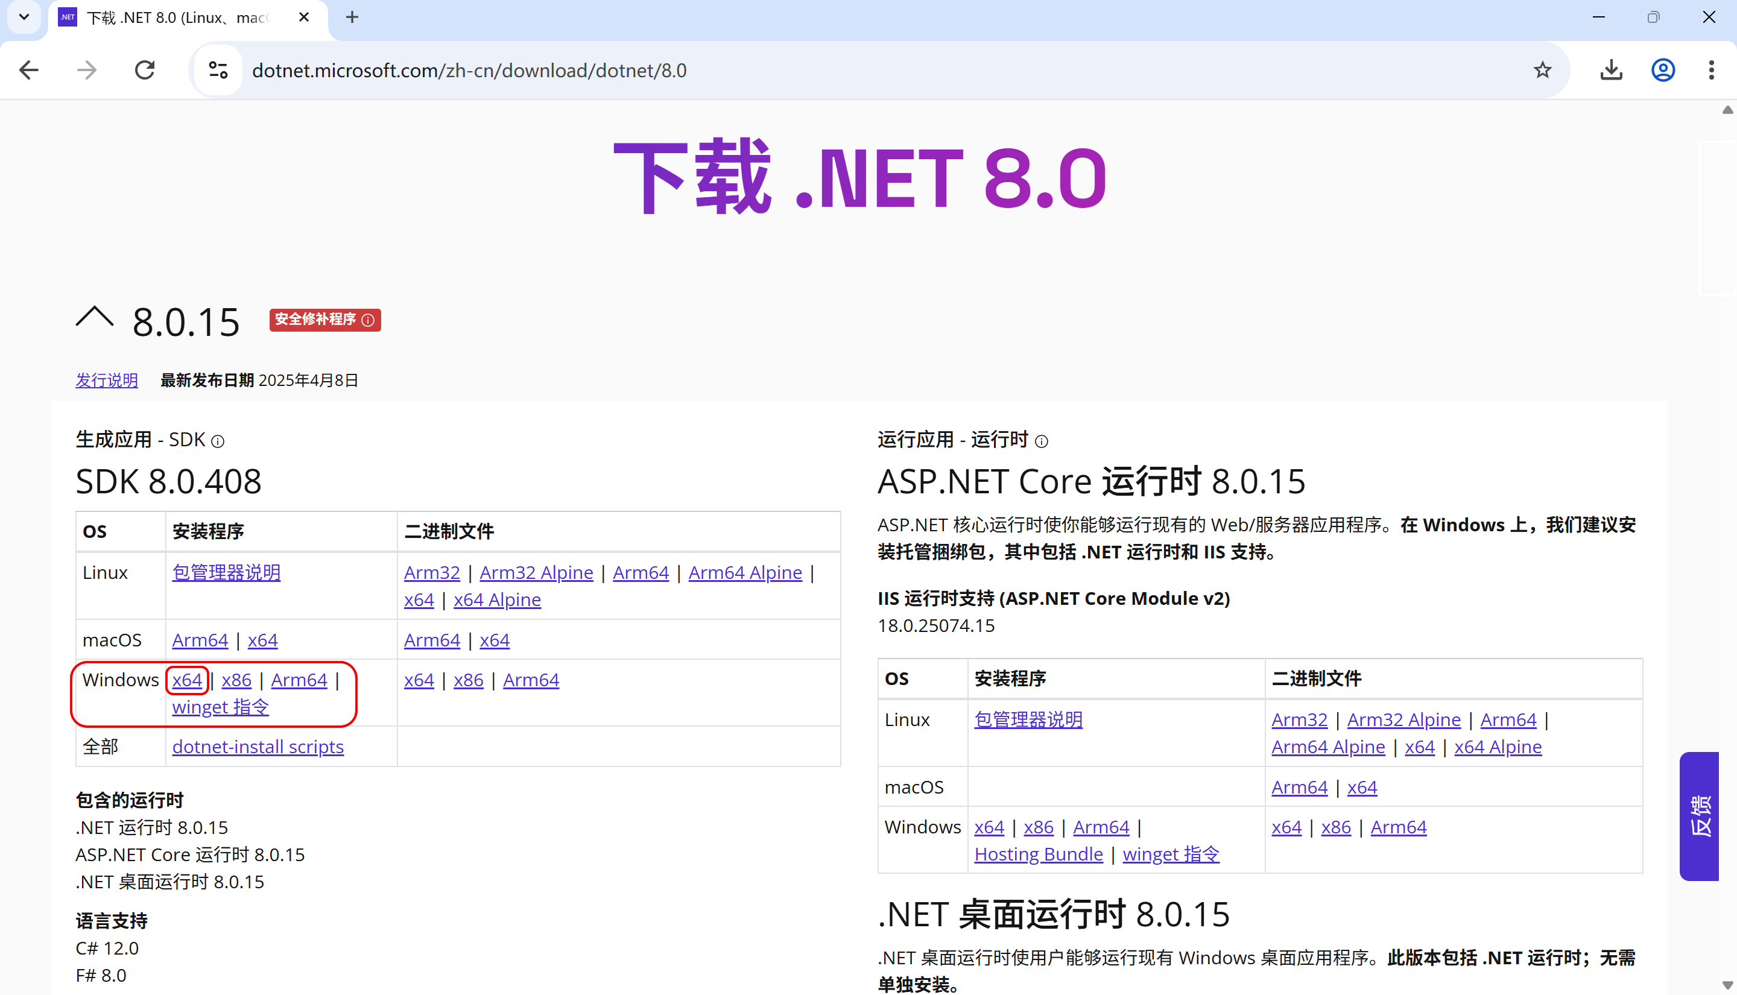Download ASP.NET Core macOS Arm64 binary
The image size is (1737, 995).
click(1299, 787)
